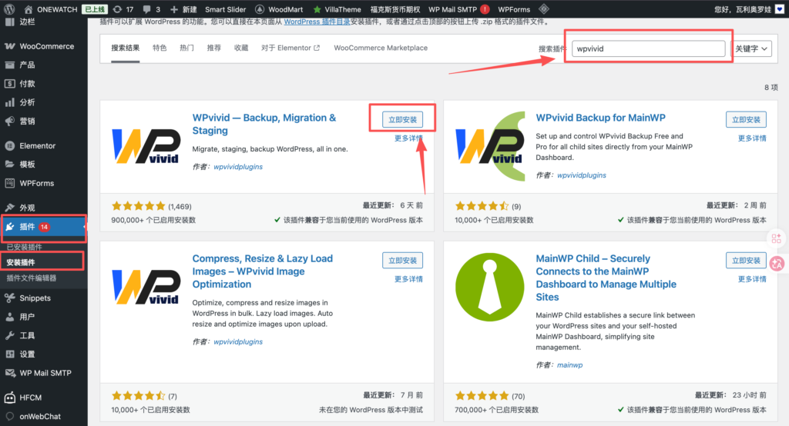The width and height of the screenshot is (789, 426).
Task: Open 安装插件 submenu item
Action: (21, 262)
